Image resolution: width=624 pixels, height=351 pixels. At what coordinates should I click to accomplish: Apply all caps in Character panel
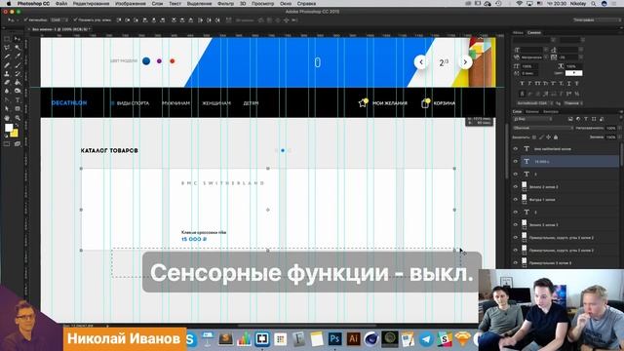click(x=537, y=84)
